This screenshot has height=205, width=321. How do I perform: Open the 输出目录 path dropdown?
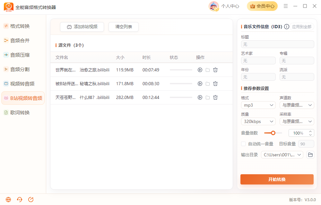[282, 155]
